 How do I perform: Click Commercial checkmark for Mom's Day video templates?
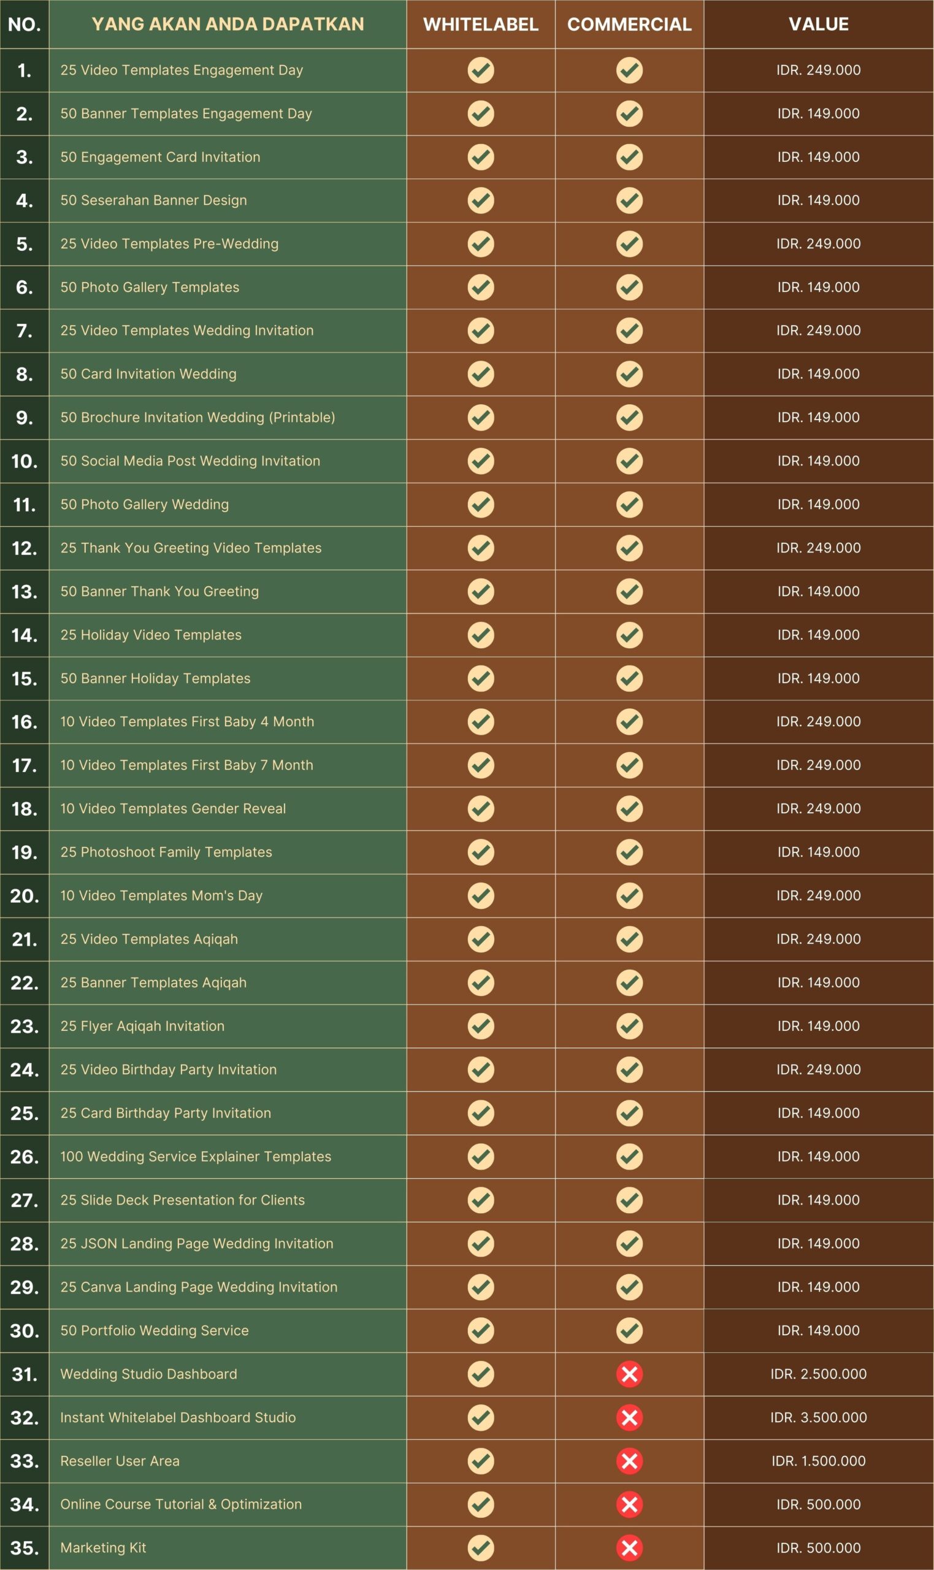tap(629, 895)
